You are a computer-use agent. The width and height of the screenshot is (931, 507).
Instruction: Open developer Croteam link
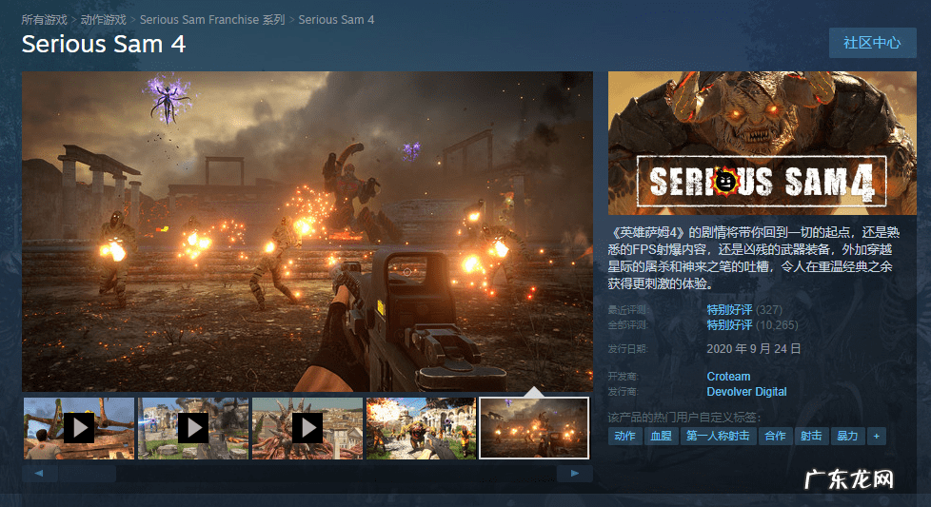(728, 377)
